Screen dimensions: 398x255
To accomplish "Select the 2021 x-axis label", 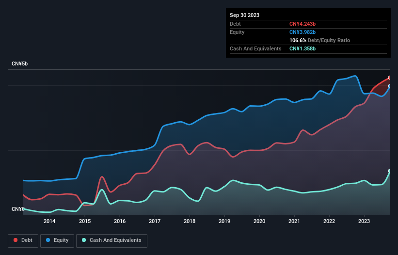I will [x=294, y=221].
